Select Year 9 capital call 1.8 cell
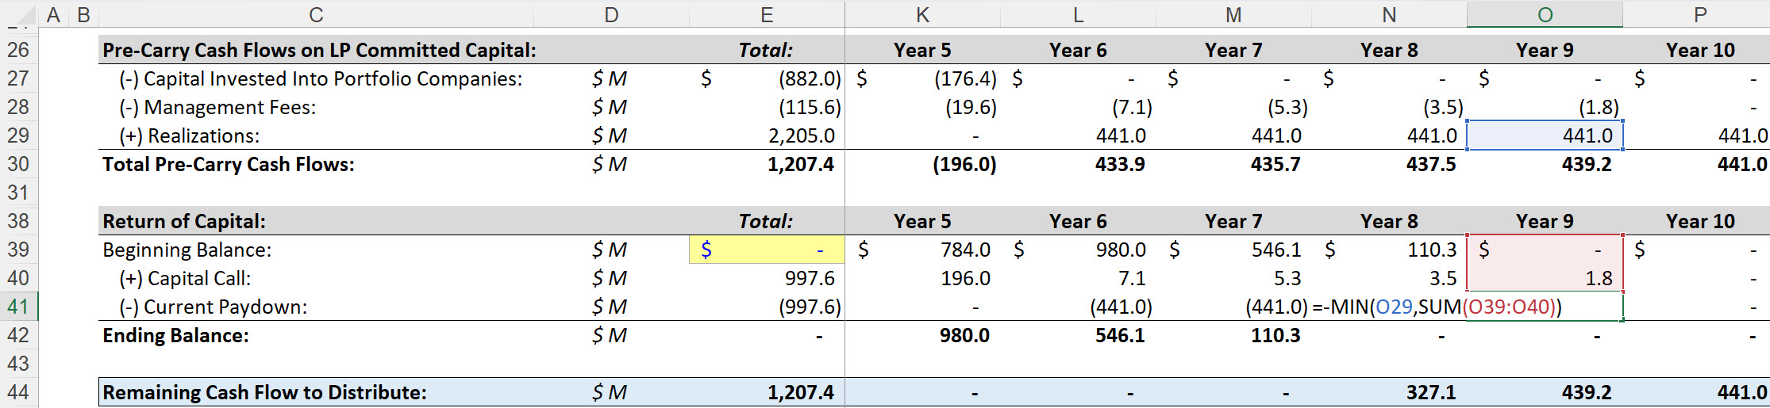Image resolution: width=1770 pixels, height=408 pixels. pos(1545,278)
